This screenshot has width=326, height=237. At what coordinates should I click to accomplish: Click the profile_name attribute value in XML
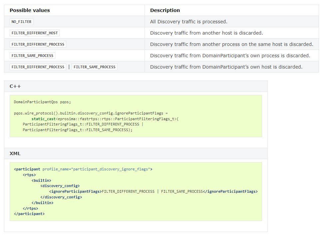tap(112, 169)
